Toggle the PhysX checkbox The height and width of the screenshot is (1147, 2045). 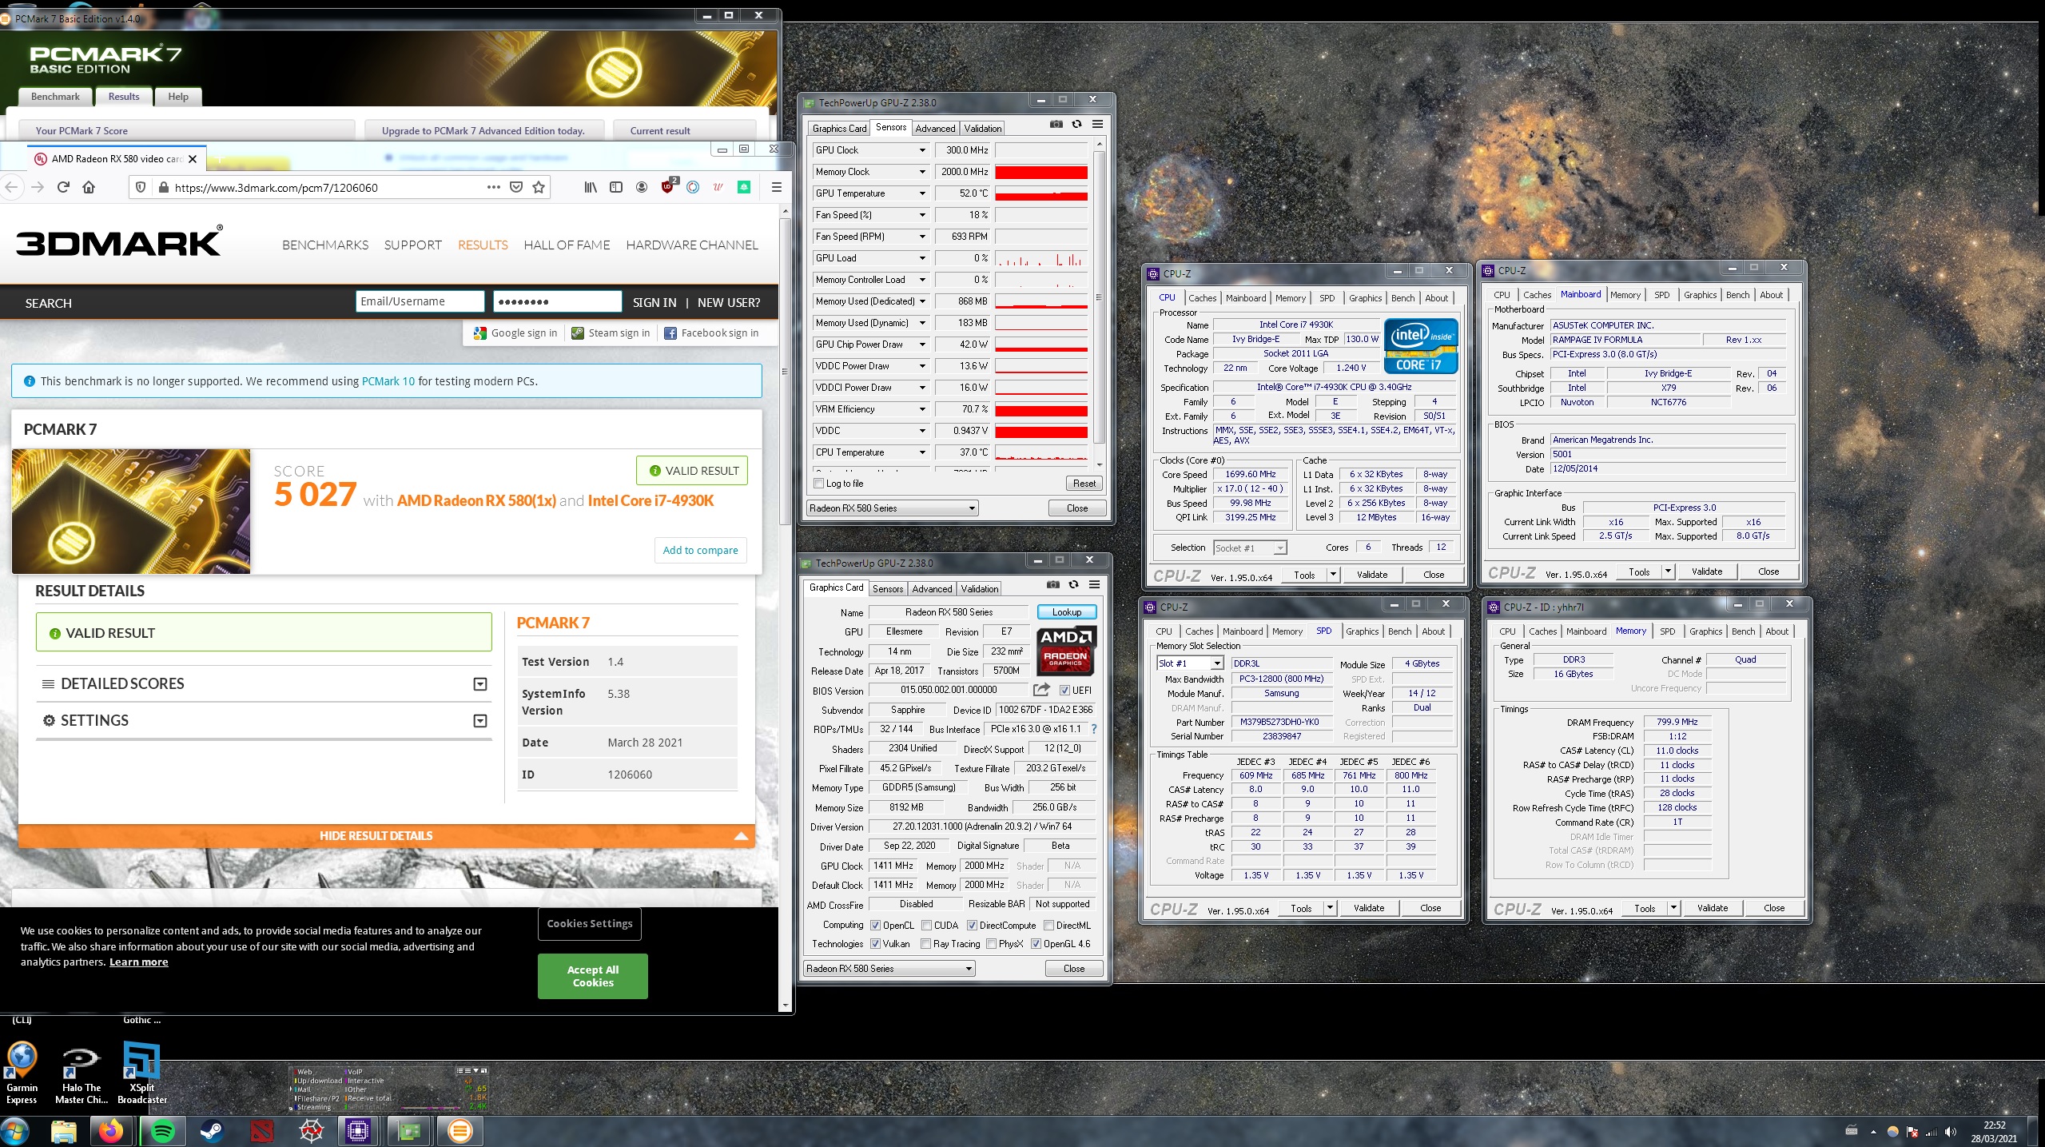click(991, 944)
